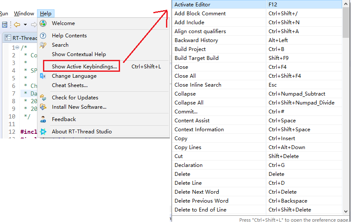Click the keybindings list scroll down arrow
This screenshot has height=223, width=352.
(346, 212)
